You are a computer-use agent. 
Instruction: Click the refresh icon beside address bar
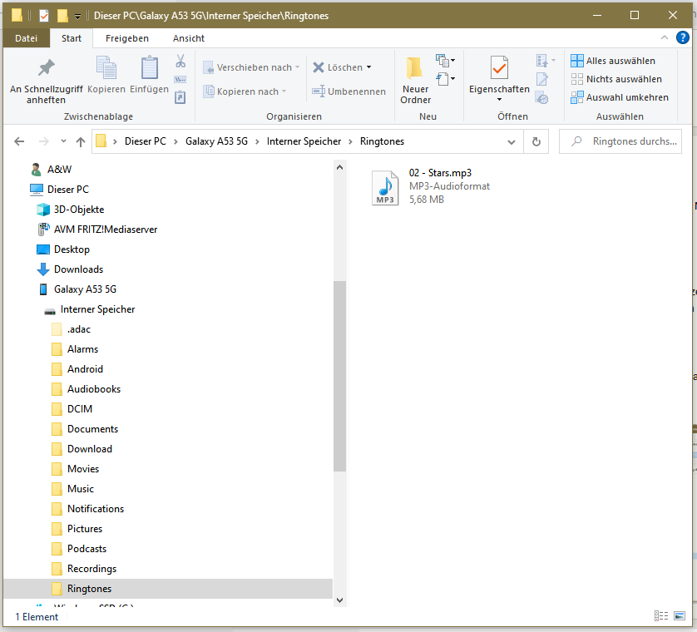point(536,141)
